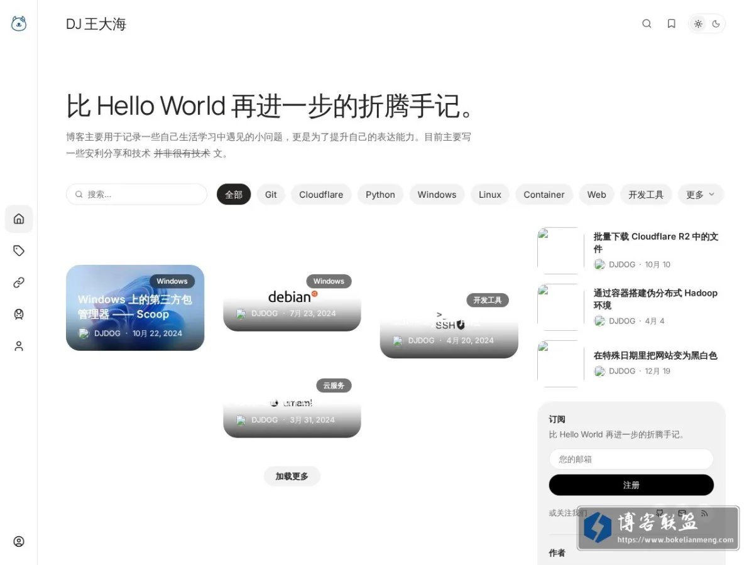Filter posts by Cloudflare tag
754x565 pixels.
pos(321,195)
